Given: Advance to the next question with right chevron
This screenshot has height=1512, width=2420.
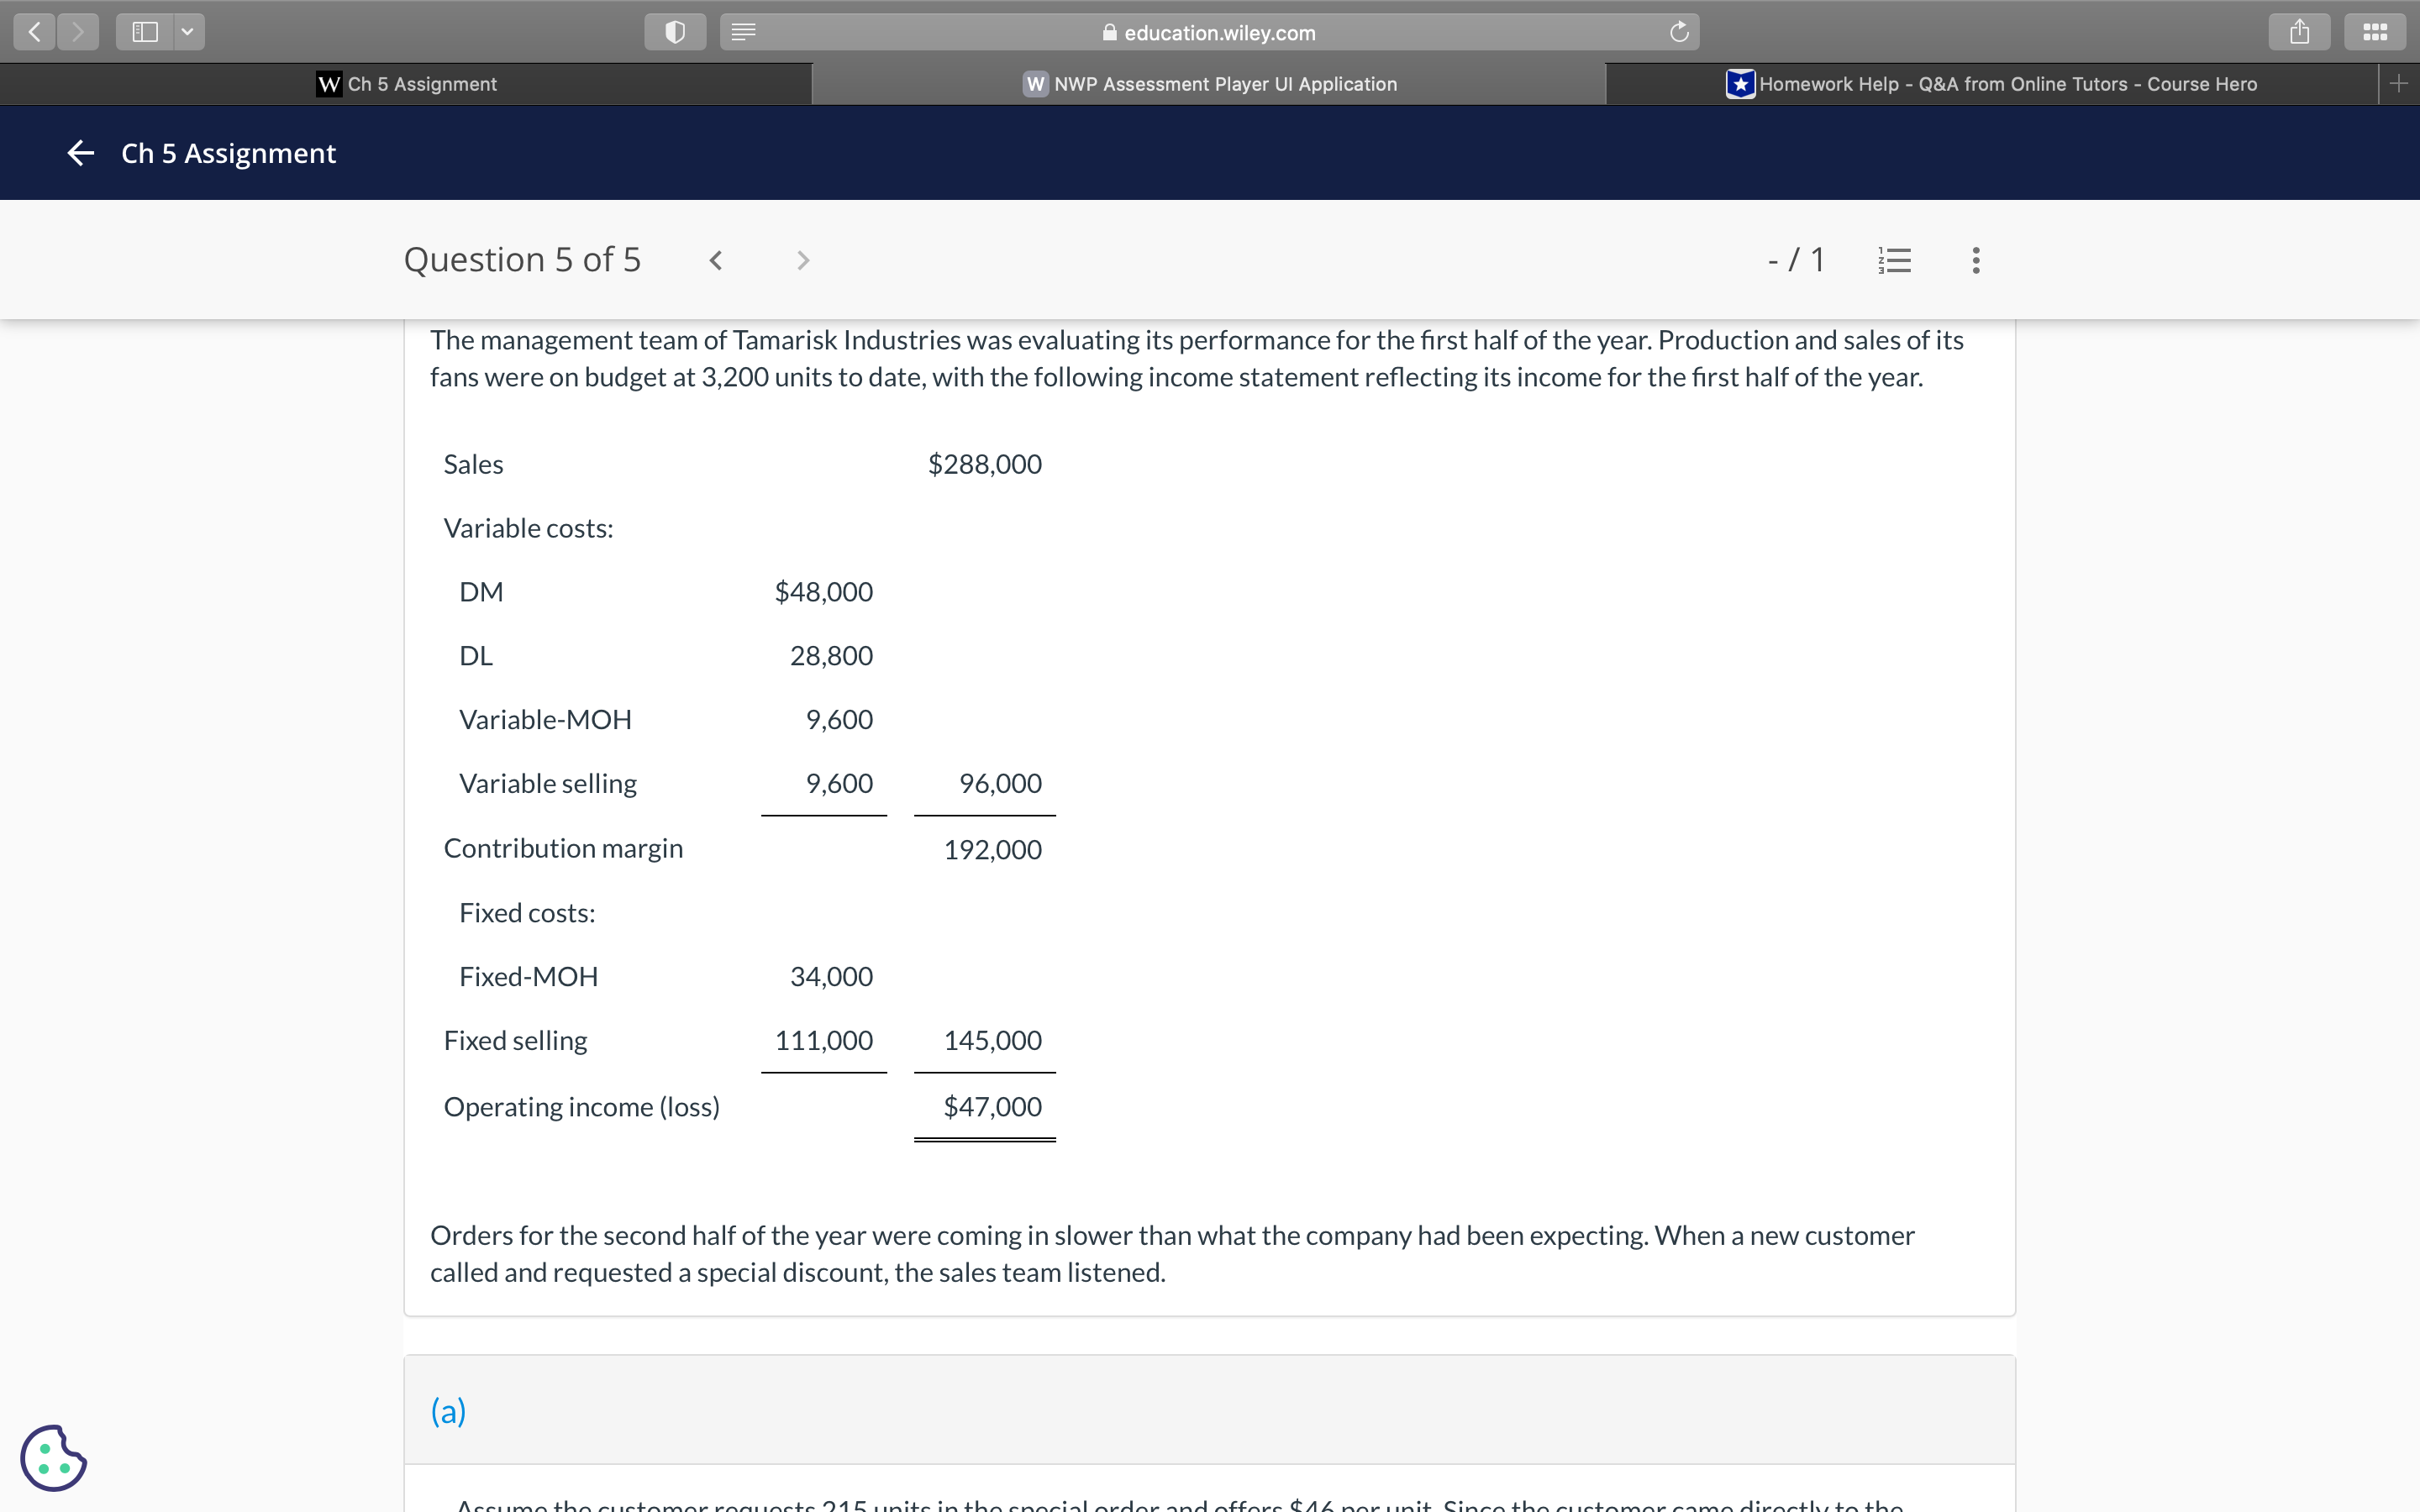Looking at the screenshot, I should click(x=803, y=260).
